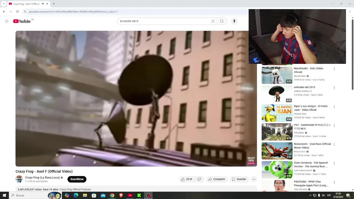
Task: Open the notification center in the tray
Action: [348, 195]
